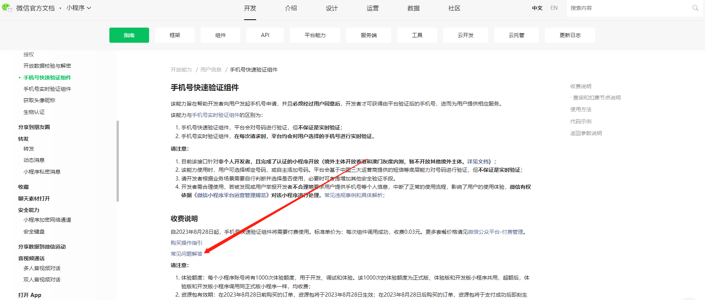Click the WeChat logo icon

click(7, 8)
